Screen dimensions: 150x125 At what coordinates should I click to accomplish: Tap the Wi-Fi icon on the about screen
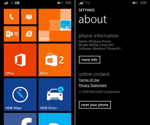pos(87,3)
